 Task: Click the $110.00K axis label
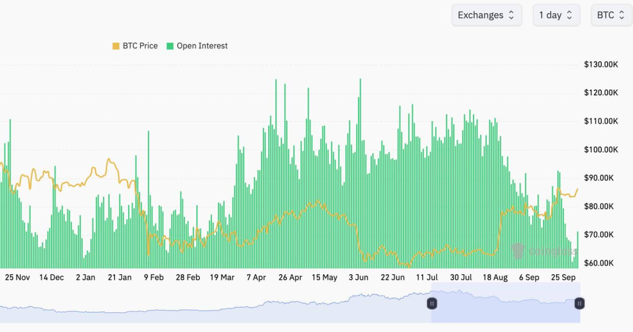(x=601, y=121)
